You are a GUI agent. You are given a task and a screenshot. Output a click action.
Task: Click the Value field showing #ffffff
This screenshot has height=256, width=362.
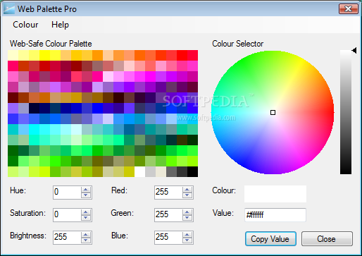pos(275,215)
